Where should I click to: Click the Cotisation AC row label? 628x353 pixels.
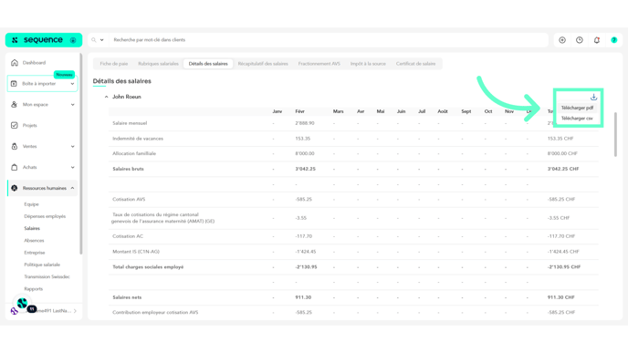(x=128, y=236)
